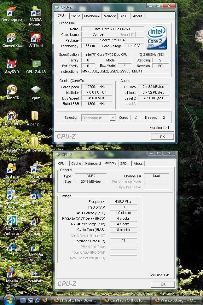The width and height of the screenshot is (203, 305).
Task: Expand the Processor #1 selection dropdown
Action: (113, 118)
